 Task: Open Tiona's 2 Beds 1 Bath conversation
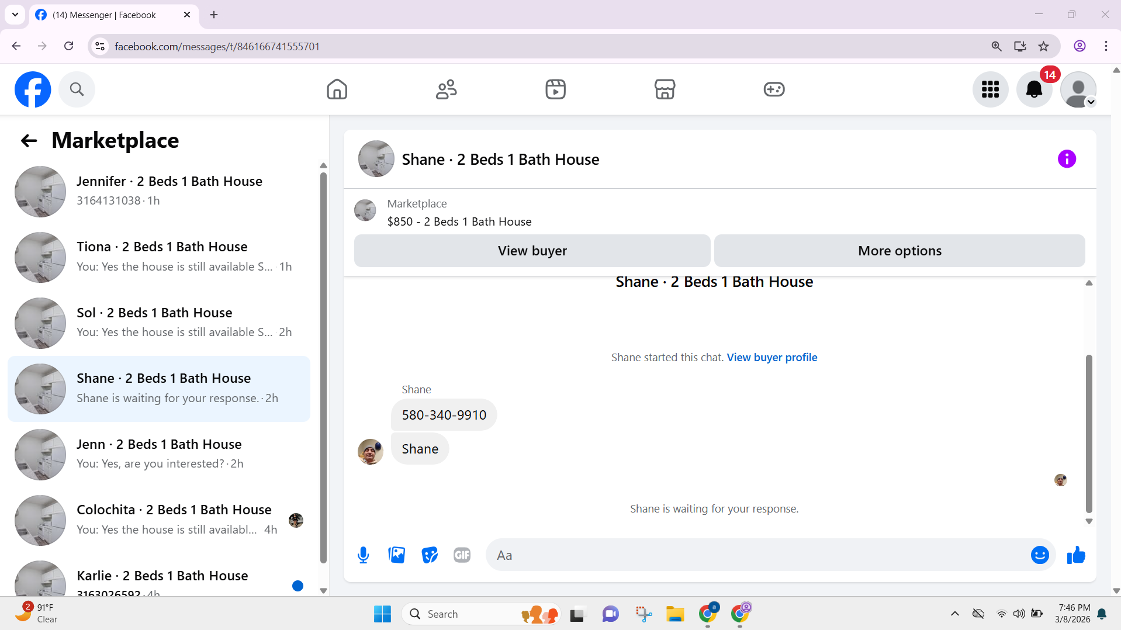pos(159,257)
